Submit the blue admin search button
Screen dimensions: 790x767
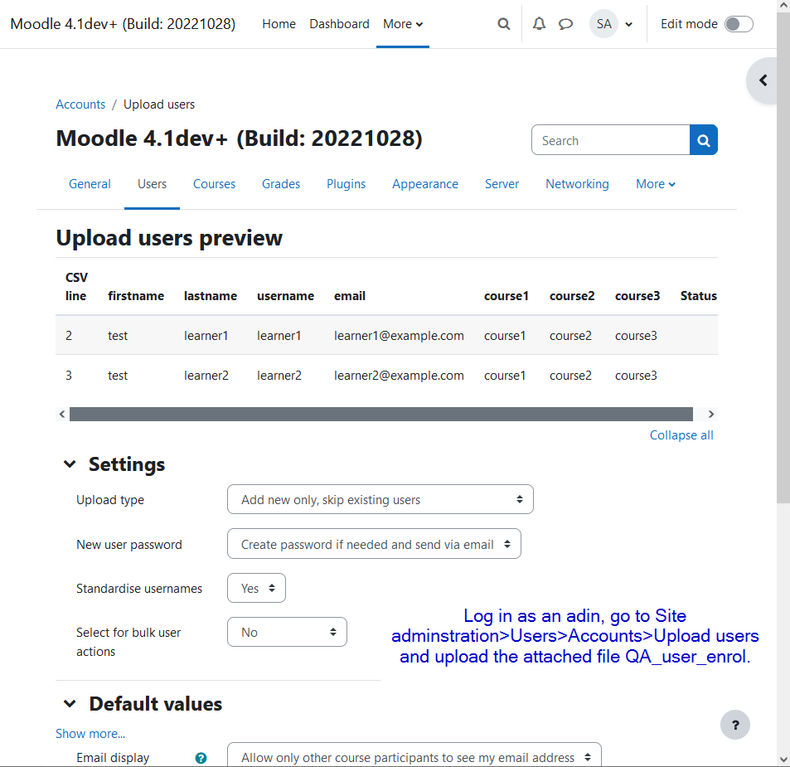(703, 140)
